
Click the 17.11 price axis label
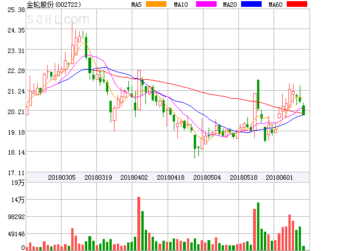[16, 173]
